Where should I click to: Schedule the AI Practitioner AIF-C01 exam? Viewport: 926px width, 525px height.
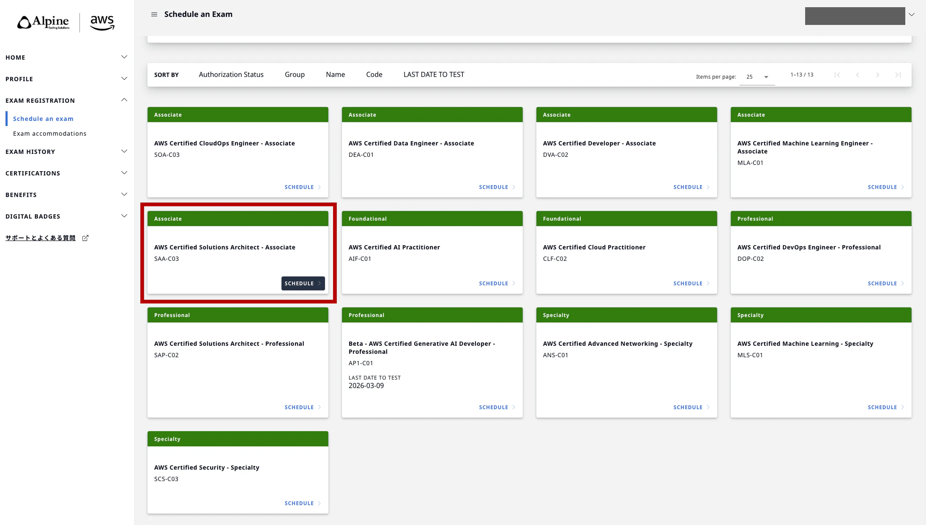click(x=497, y=284)
